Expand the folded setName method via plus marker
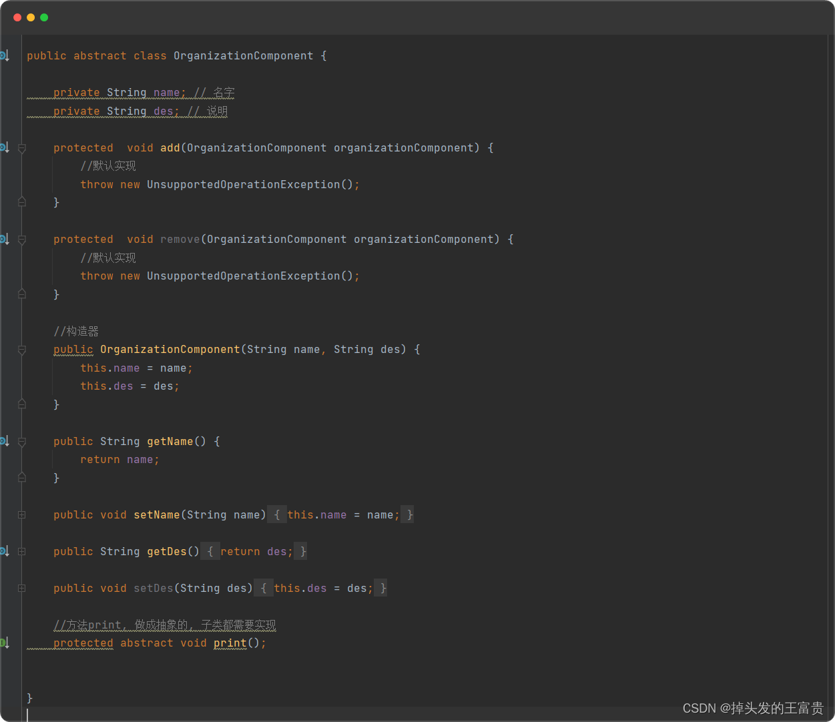This screenshot has width=835, height=722. [22, 514]
